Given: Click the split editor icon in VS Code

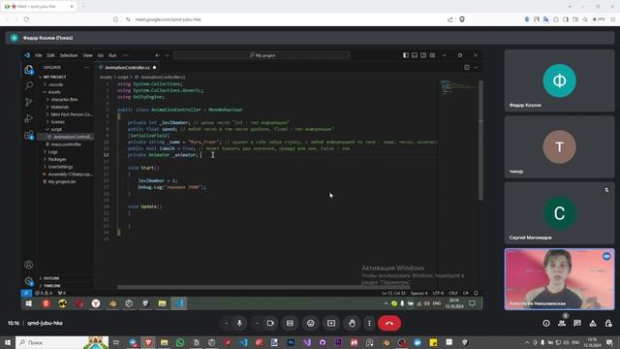Looking at the screenshot, I should [x=467, y=67].
